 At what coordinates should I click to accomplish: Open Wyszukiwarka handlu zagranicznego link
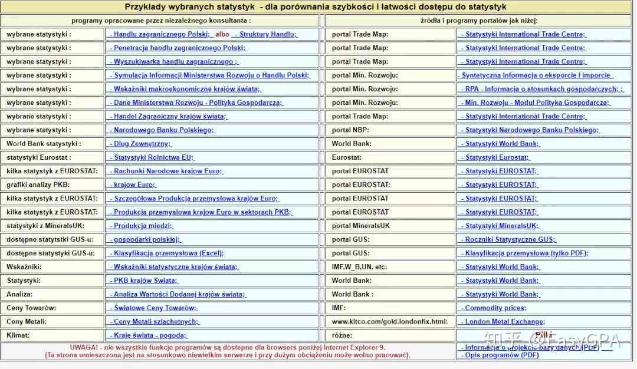coord(173,62)
